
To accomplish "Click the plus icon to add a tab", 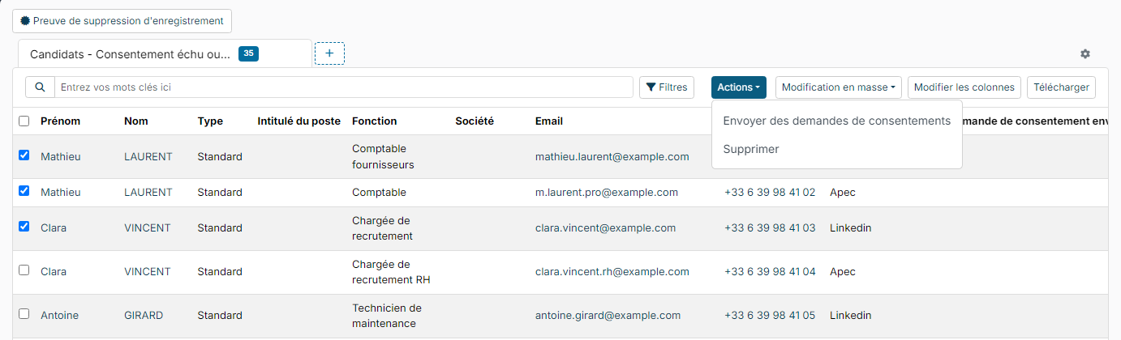I will 329,53.
